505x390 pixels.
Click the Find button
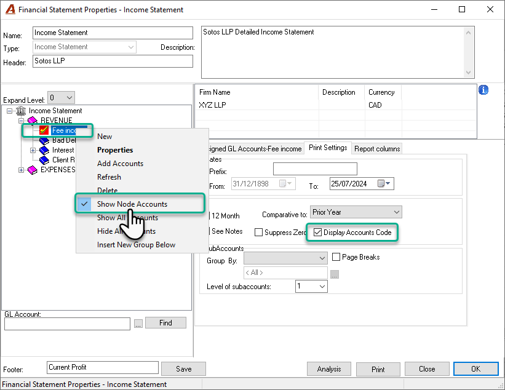(x=165, y=323)
